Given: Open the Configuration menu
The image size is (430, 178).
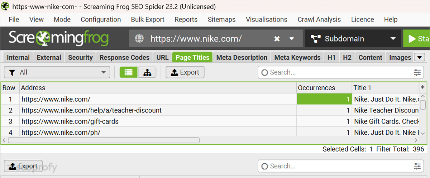Looking at the screenshot, I should pos(101,20).
